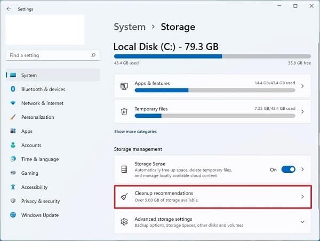This screenshot has height=241, width=320.
Task: Click the Storage management heading
Action: click(x=138, y=149)
